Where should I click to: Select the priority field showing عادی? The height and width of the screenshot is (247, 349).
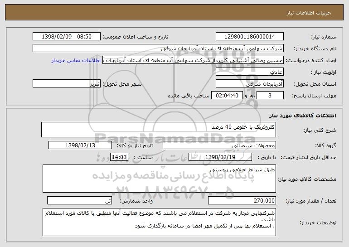(249, 72)
